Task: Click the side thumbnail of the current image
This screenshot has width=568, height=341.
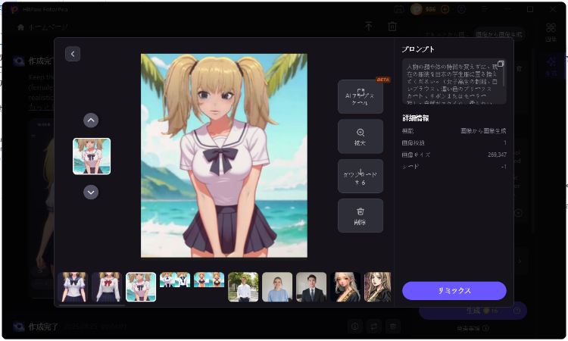Action: tap(92, 156)
